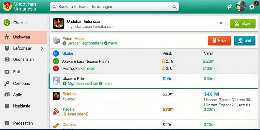
Task: Dismiss the Undchan Indonssia banner with X
Action: pos(221,23)
